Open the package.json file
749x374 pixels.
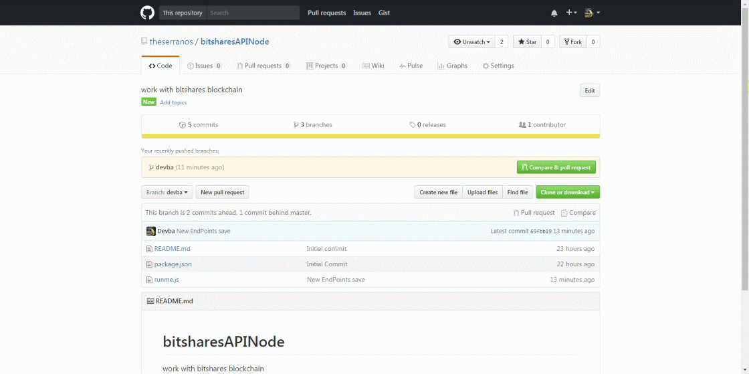(173, 264)
